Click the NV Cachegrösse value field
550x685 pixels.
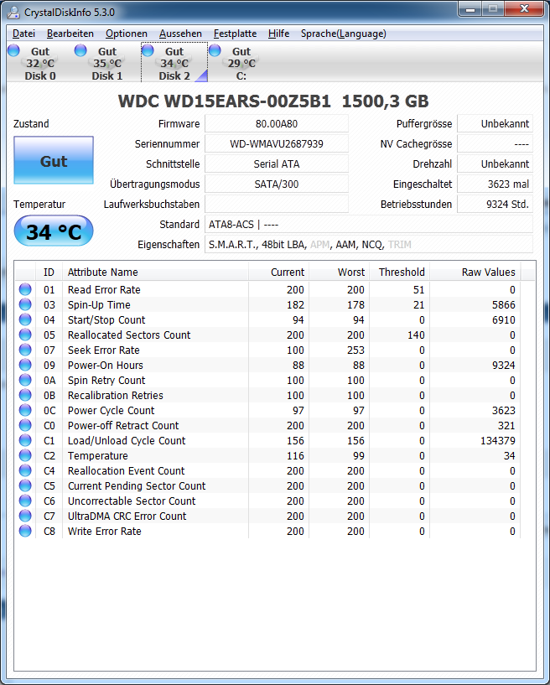(495, 143)
